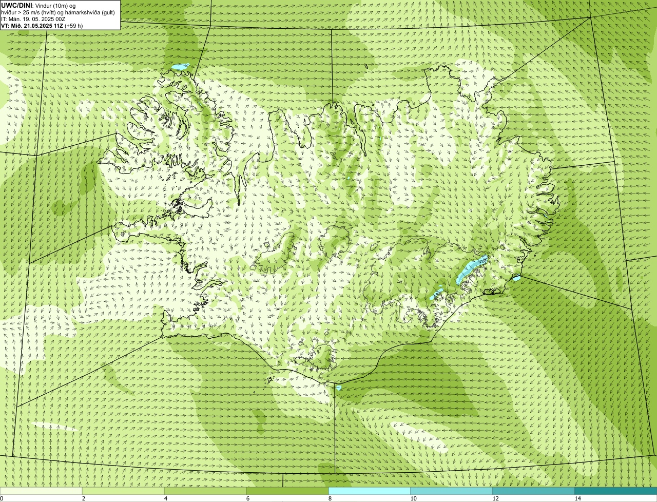Select the 8–10 m/s light cyan legend segment
The image size is (657, 502).
click(x=370, y=491)
